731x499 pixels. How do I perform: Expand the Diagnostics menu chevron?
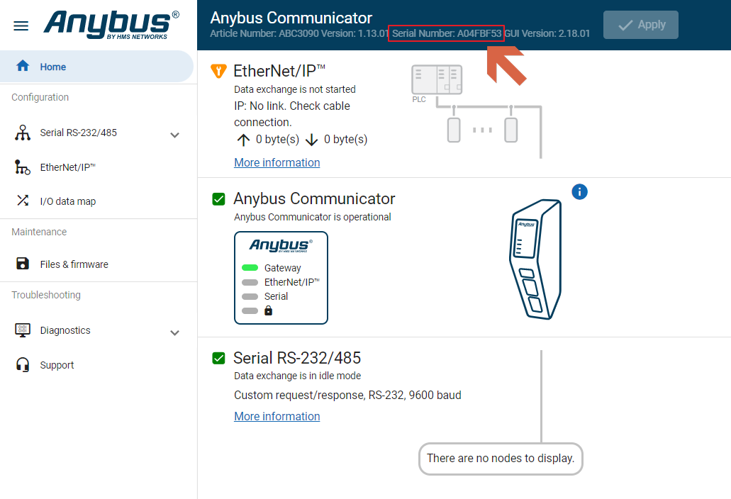point(175,332)
